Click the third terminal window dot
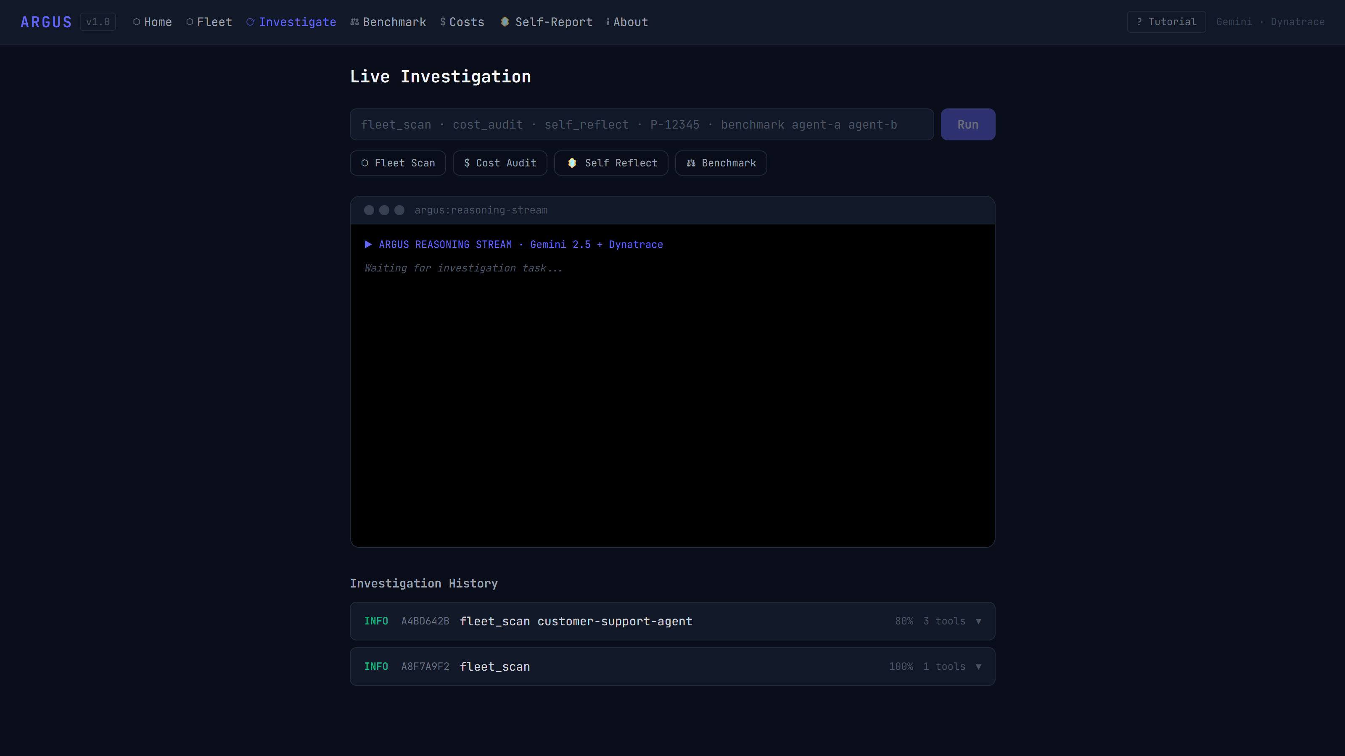 click(x=399, y=210)
